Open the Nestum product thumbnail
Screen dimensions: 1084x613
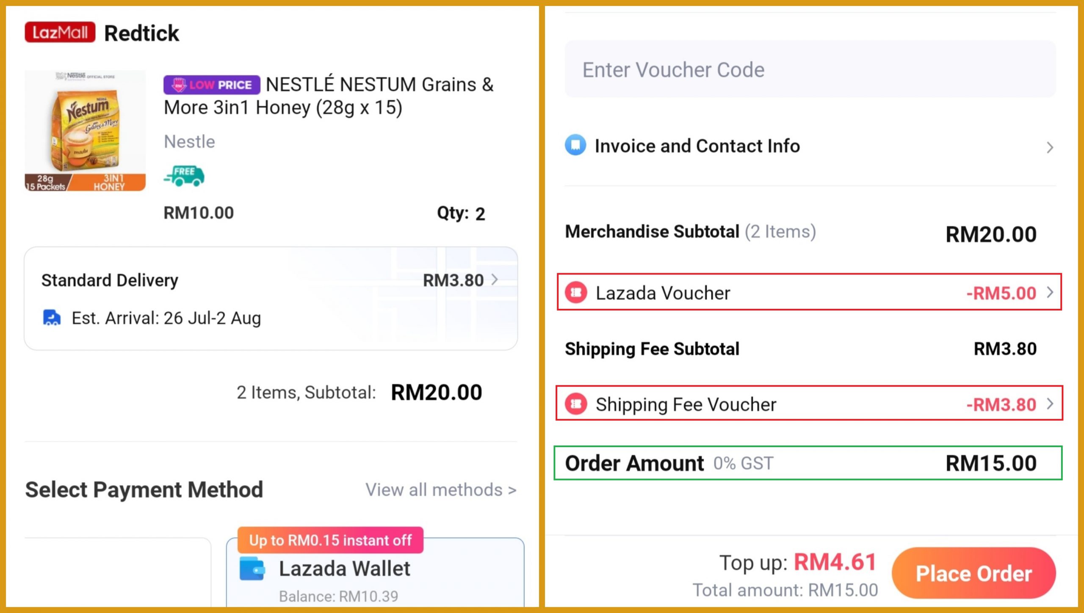[x=85, y=131]
